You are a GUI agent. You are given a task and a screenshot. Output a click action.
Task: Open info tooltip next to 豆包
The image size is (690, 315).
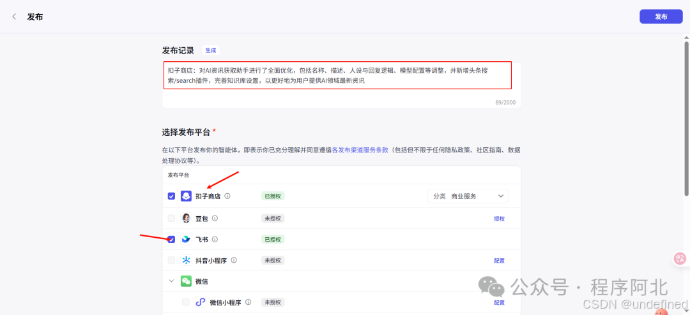[x=215, y=218]
